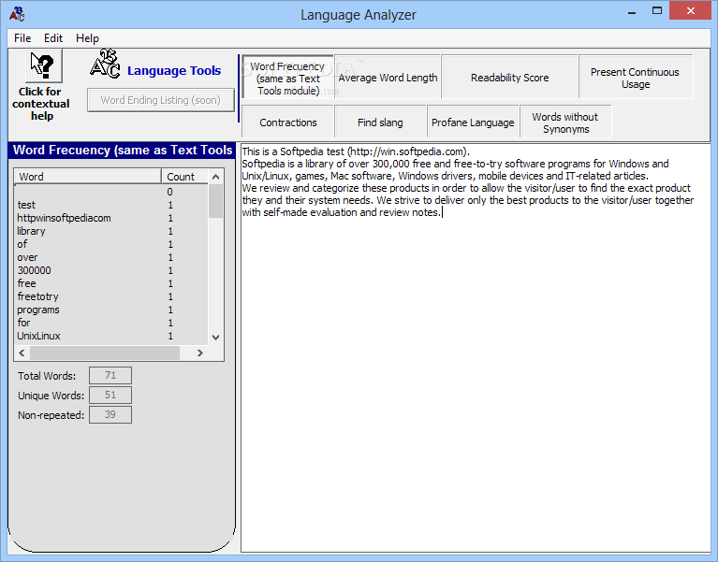The width and height of the screenshot is (718, 562).
Task: Select the '300000' row
Action: coord(111,270)
